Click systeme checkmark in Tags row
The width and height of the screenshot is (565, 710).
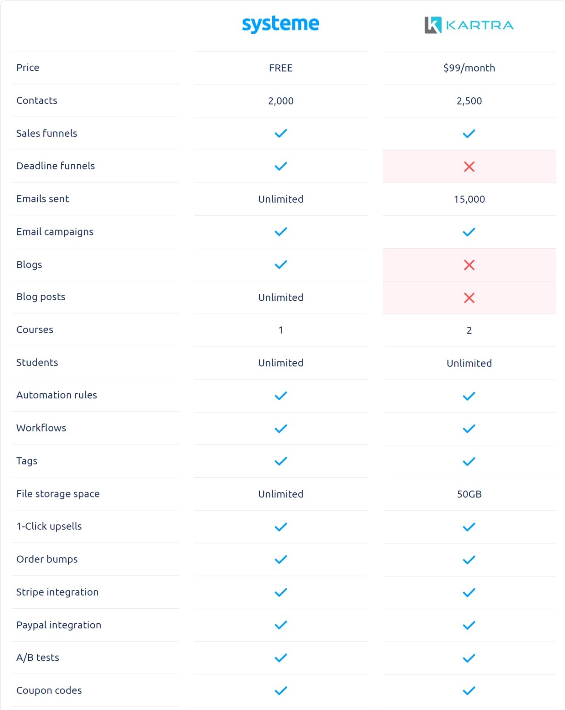click(x=281, y=461)
